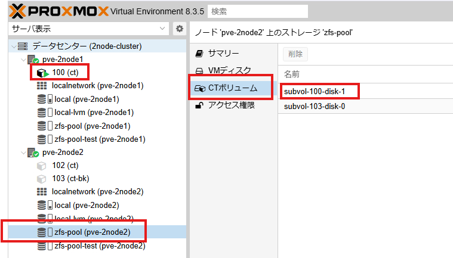Select subvol-100-disk-1 row
453x258 pixels.
pyautogui.click(x=365, y=91)
